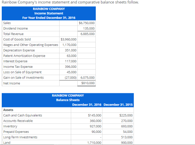Select the Cash and Cash Equivalents label
The width and height of the screenshot is (195, 145).
pyautogui.click(x=23, y=115)
